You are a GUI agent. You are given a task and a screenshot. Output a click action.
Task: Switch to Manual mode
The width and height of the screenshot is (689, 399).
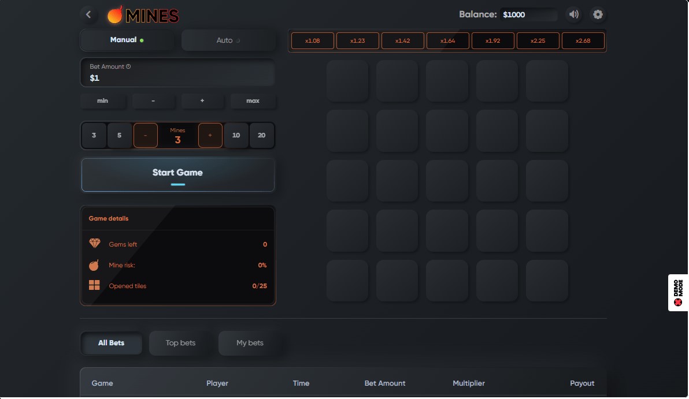pyautogui.click(x=127, y=40)
